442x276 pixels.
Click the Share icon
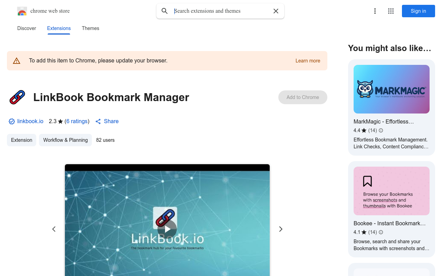(98, 121)
